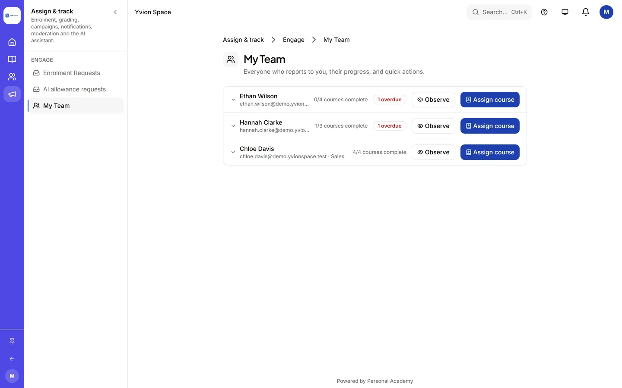
Task: Open the book (courses) icon in rail
Action: [x=12, y=59]
